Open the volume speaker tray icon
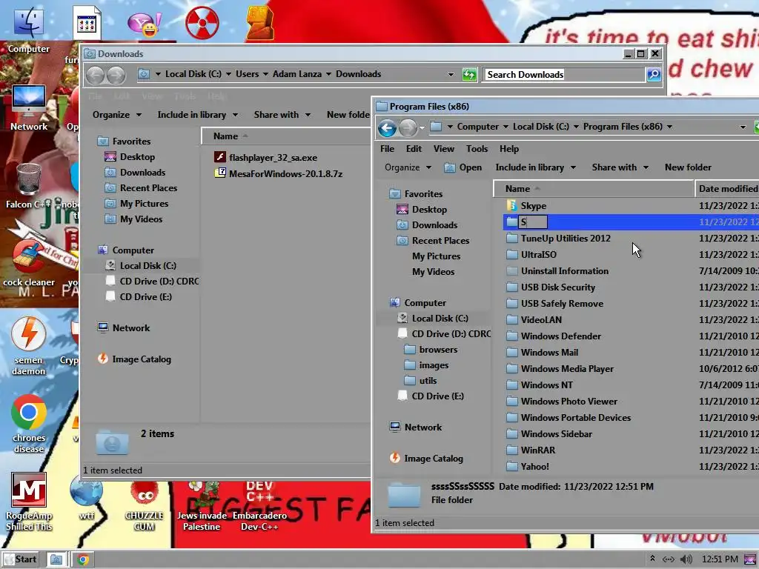This screenshot has height=569, width=759. [x=686, y=559]
